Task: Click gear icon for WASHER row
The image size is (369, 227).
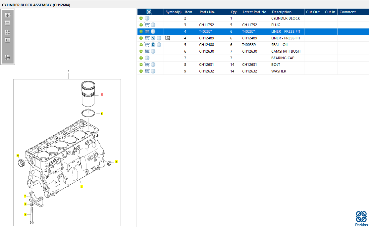Action: point(141,71)
